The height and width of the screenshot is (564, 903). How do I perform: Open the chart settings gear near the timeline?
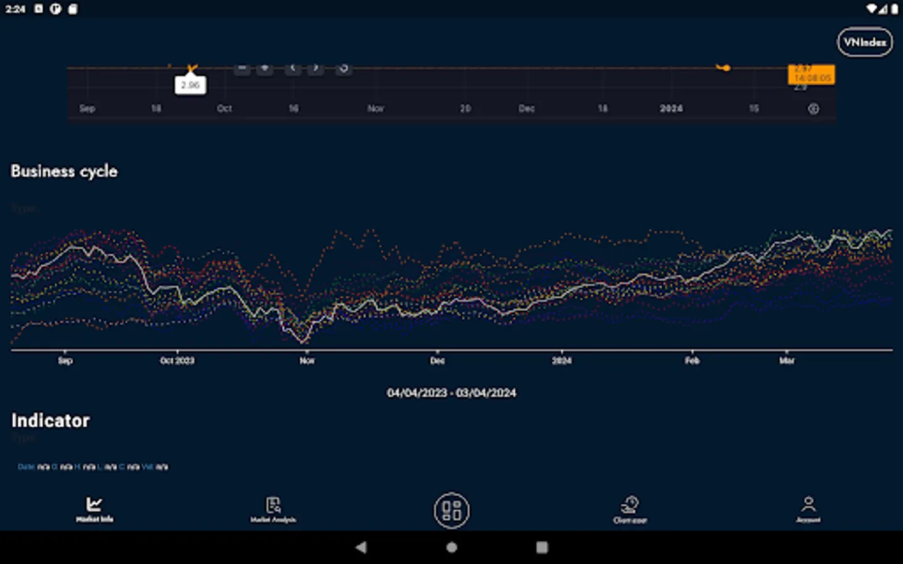pyautogui.click(x=813, y=109)
